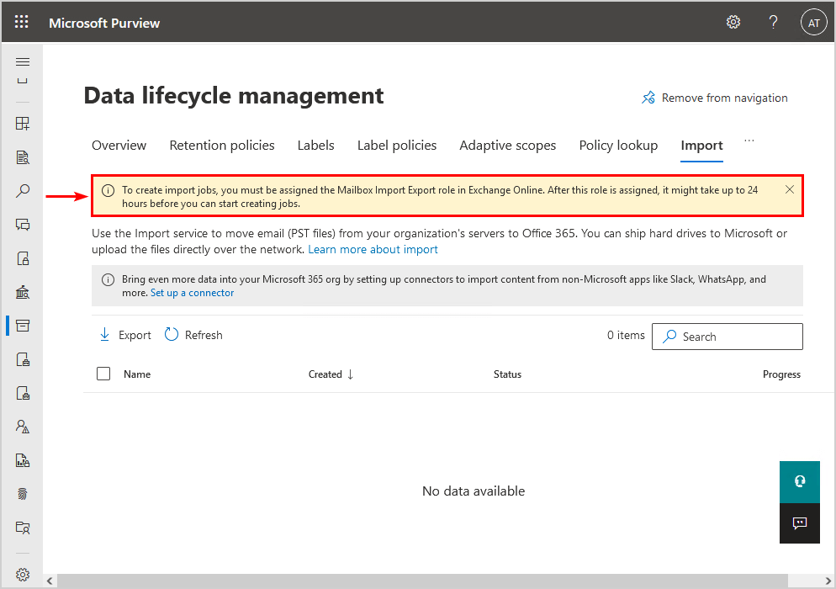Switch to the Overview tab
Viewport: 836px width, 589px height.
[x=119, y=145]
